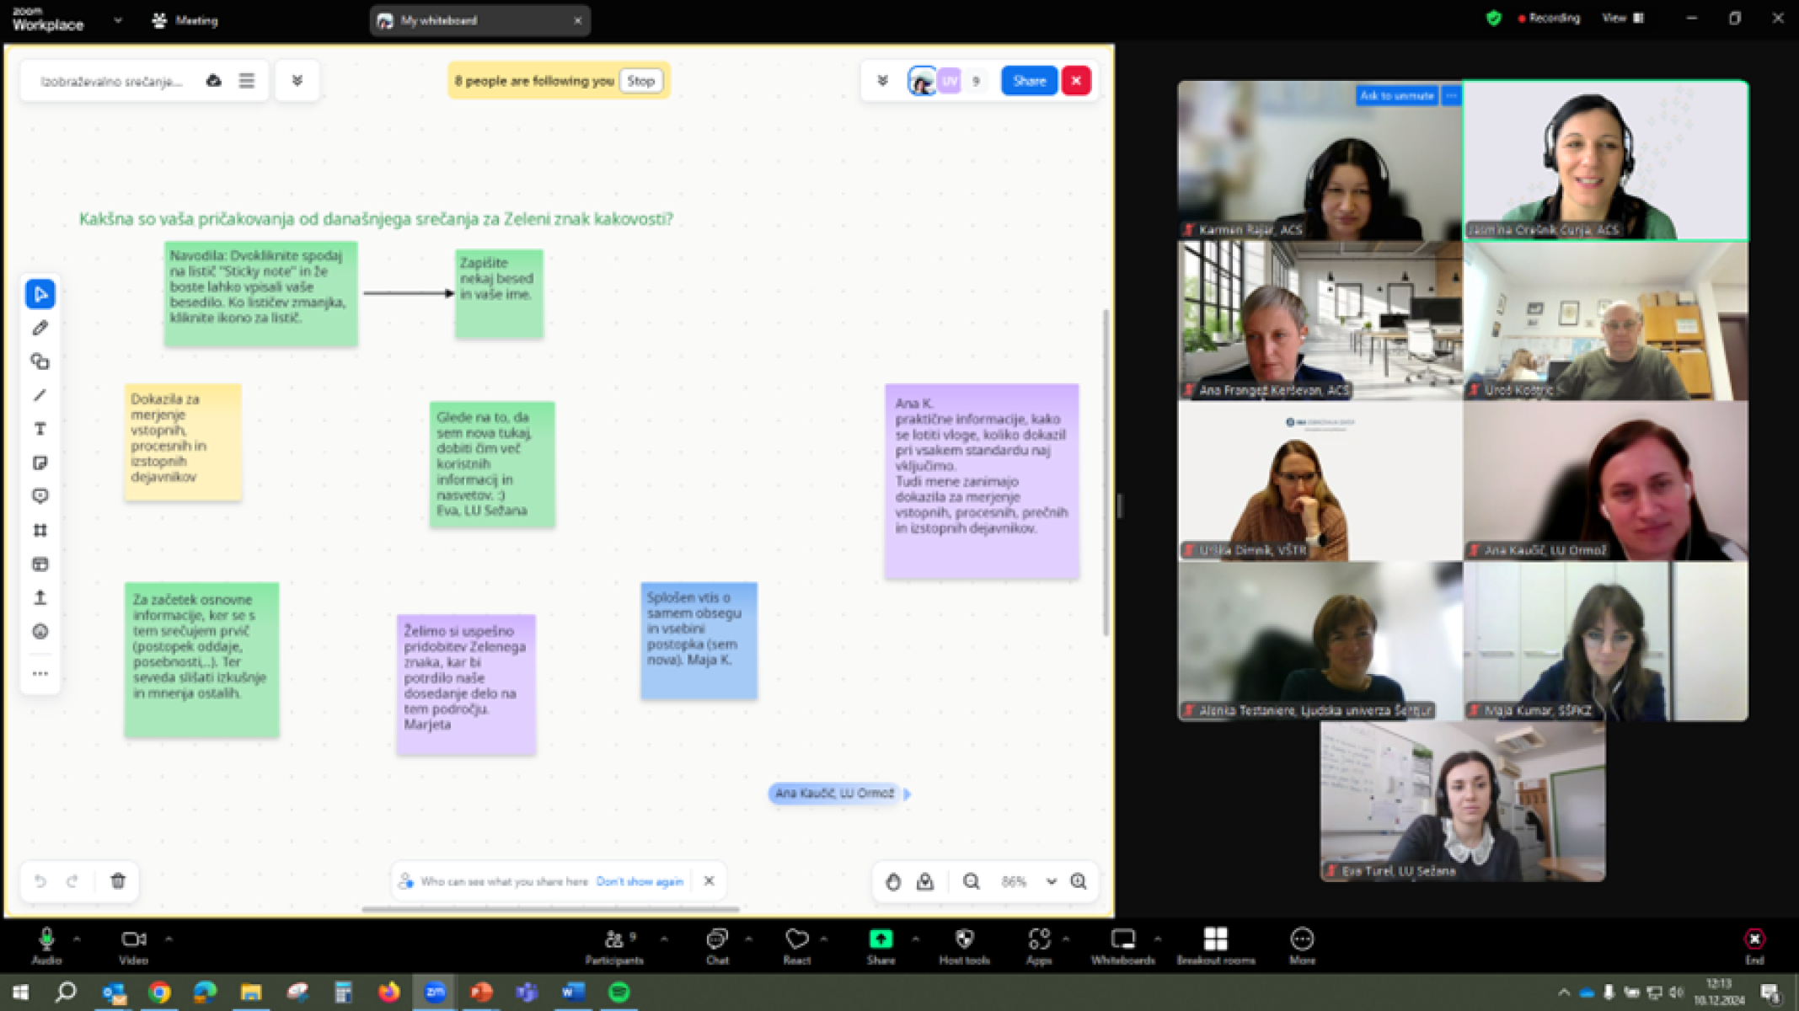Open the comment tool
The height and width of the screenshot is (1011, 1799).
(40, 496)
